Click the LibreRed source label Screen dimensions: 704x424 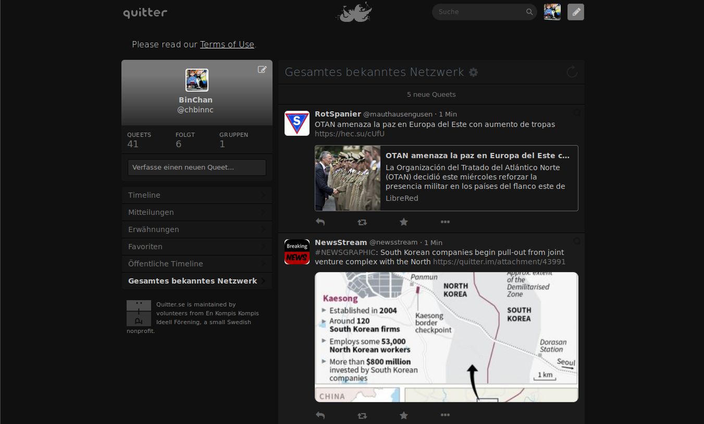(402, 198)
